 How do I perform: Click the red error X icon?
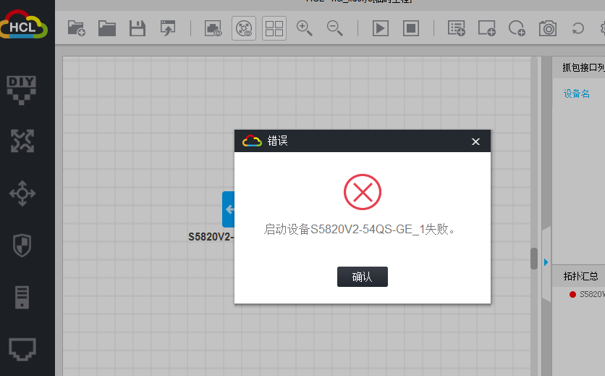click(363, 192)
